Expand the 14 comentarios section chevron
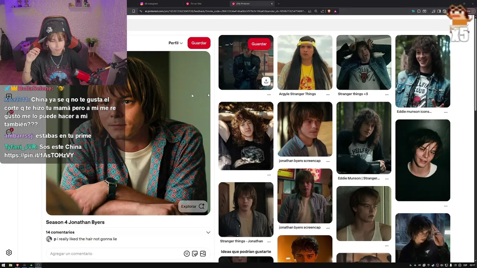Screen dimensions: 477x268 [208, 232]
